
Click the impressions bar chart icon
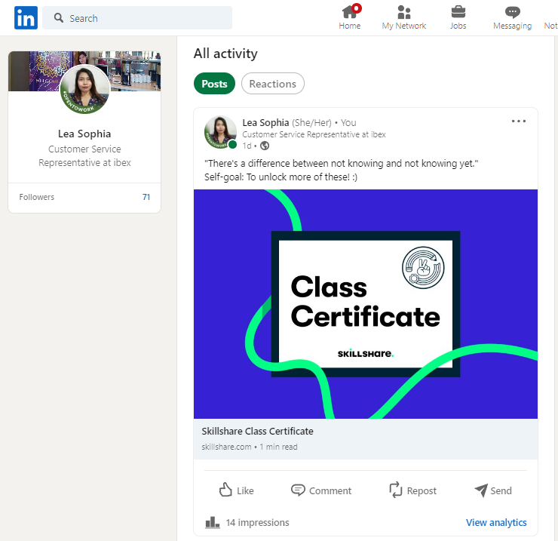pyautogui.click(x=213, y=522)
